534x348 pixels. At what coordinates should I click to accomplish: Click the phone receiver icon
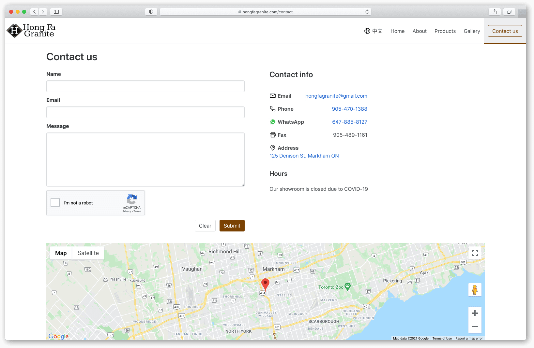(x=273, y=109)
